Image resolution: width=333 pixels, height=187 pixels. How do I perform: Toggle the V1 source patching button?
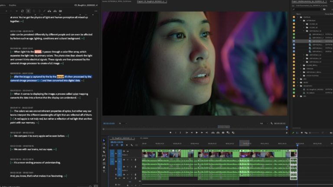112,153
